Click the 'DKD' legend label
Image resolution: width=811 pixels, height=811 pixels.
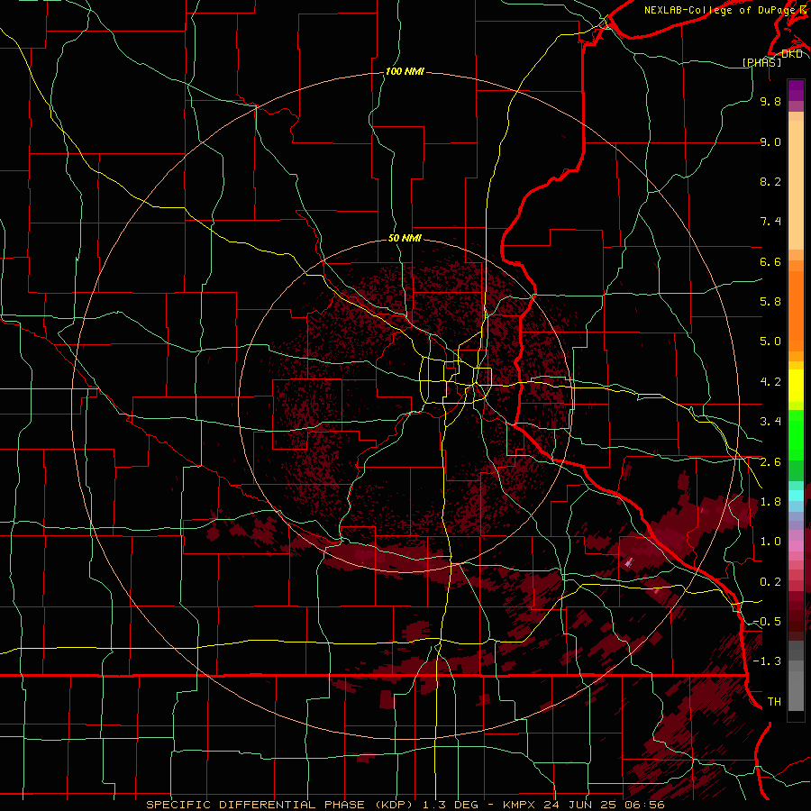pos(792,54)
